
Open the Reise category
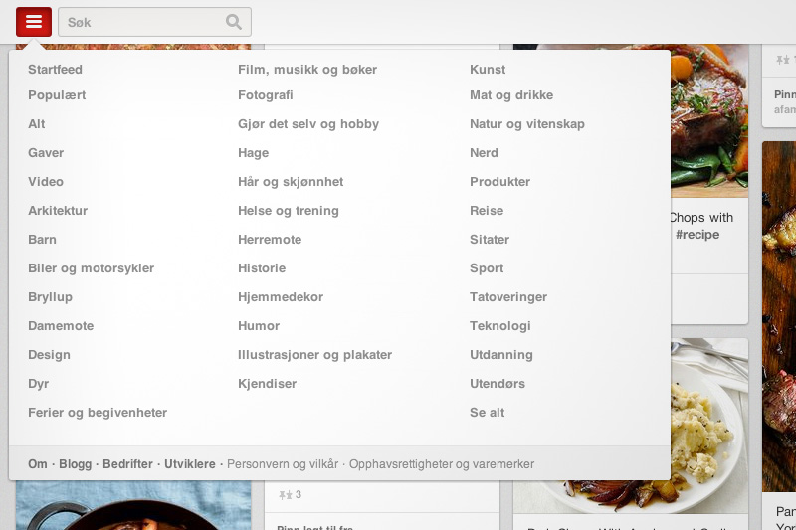(487, 211)
